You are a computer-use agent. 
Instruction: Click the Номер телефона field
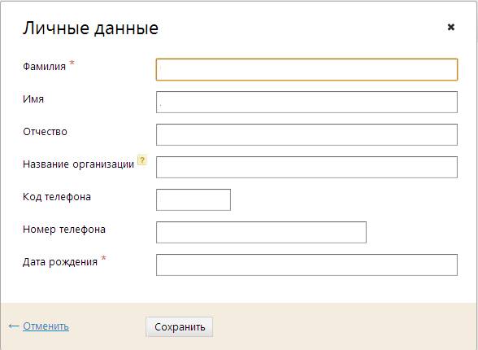[x=261, y=232]
